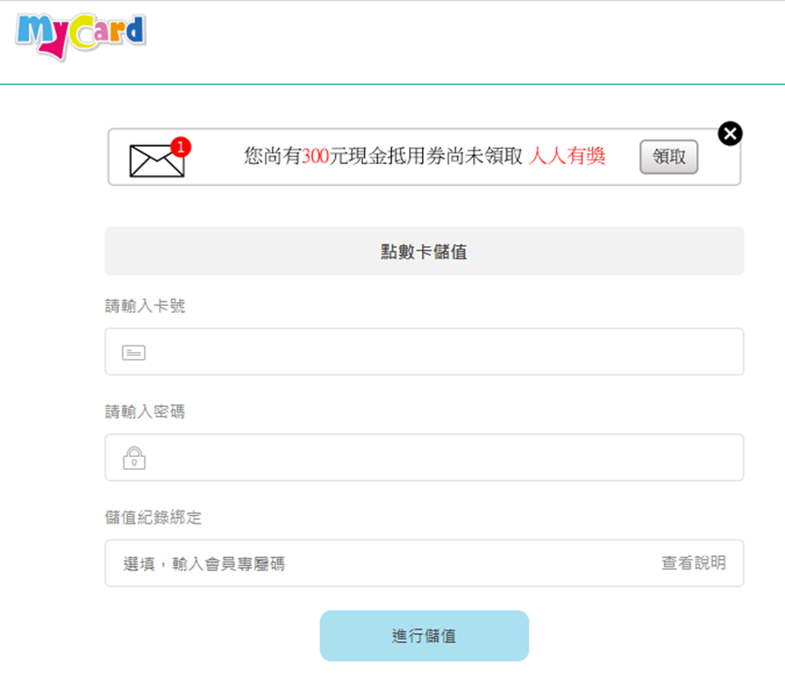The image size is (785, 673).
Task: Click the padlock icon in the password field
Action: point(134,458)
